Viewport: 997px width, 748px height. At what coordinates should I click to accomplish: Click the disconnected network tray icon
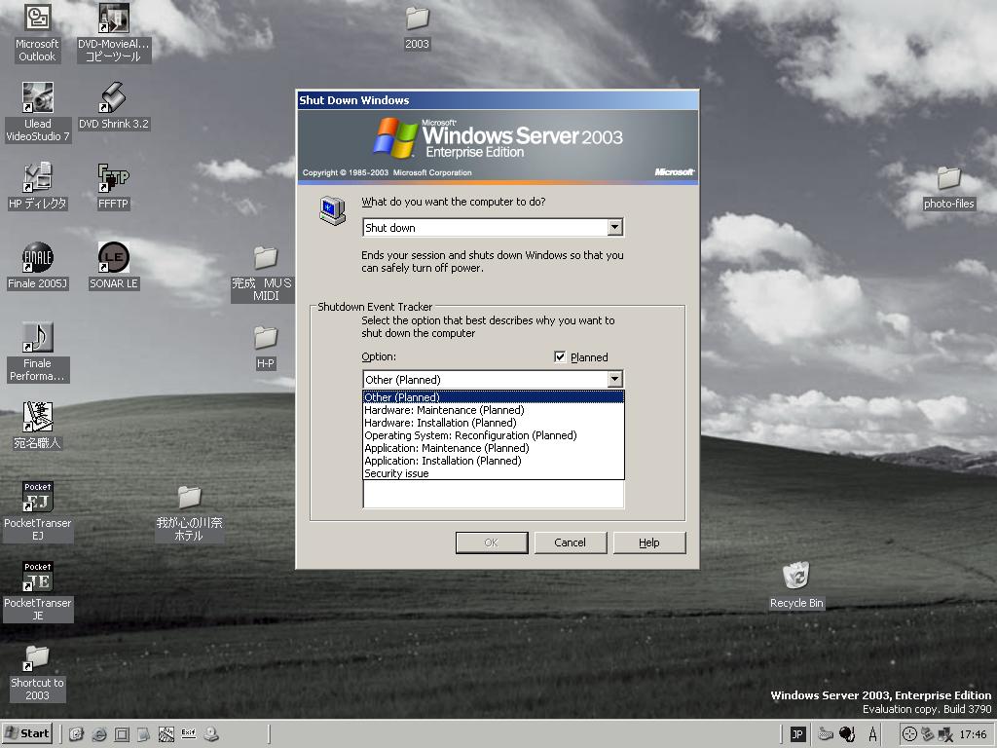tap(945, 734)
